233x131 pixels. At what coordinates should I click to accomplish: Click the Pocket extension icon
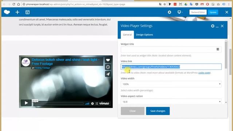pyautogui.click(x=197, y=4)
